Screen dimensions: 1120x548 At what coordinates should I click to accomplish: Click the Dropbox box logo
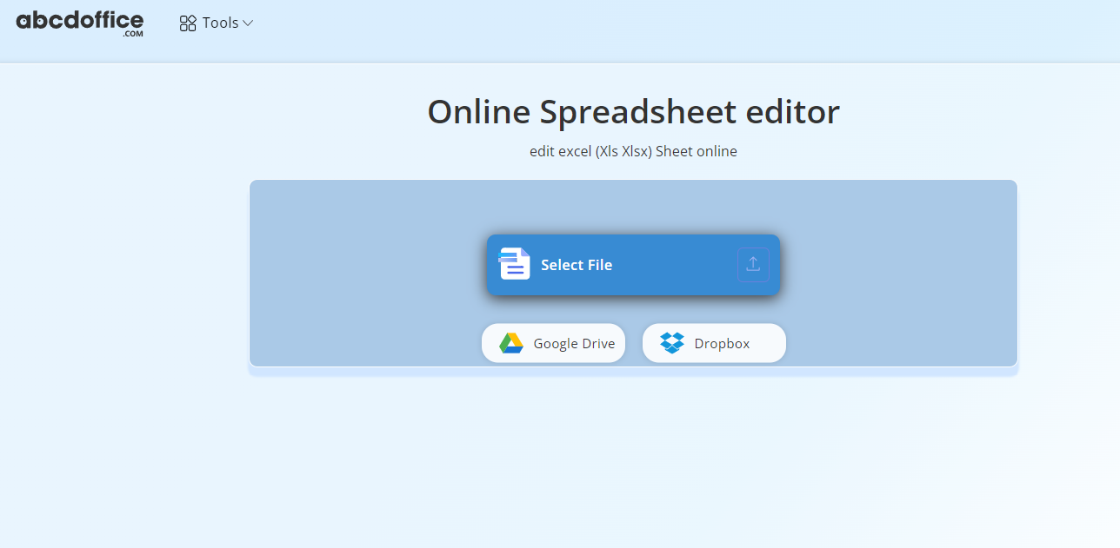pos(672,343)
